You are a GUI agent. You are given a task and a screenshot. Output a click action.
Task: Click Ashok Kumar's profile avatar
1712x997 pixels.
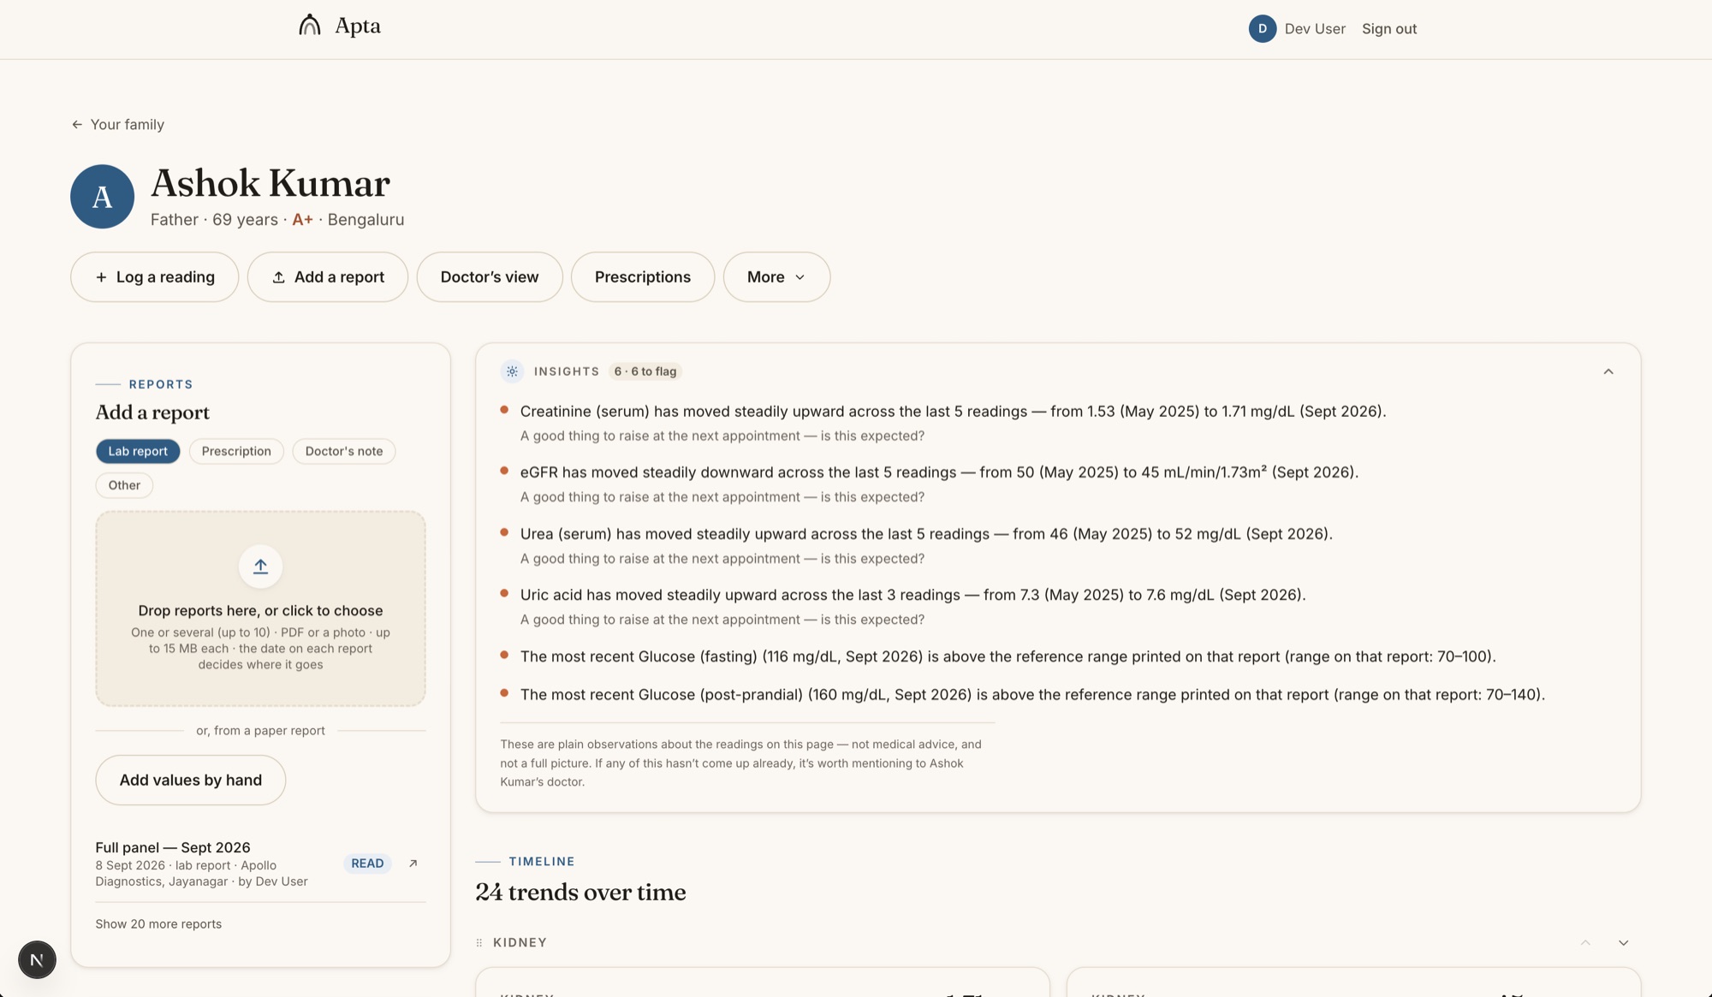(x=102, y=196)
